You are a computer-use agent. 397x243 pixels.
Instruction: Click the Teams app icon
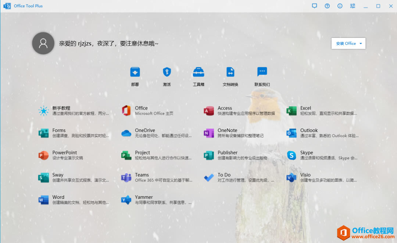(x=126, y=178)
